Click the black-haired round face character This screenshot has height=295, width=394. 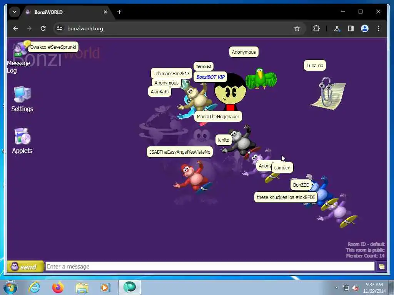coord(230,92)
